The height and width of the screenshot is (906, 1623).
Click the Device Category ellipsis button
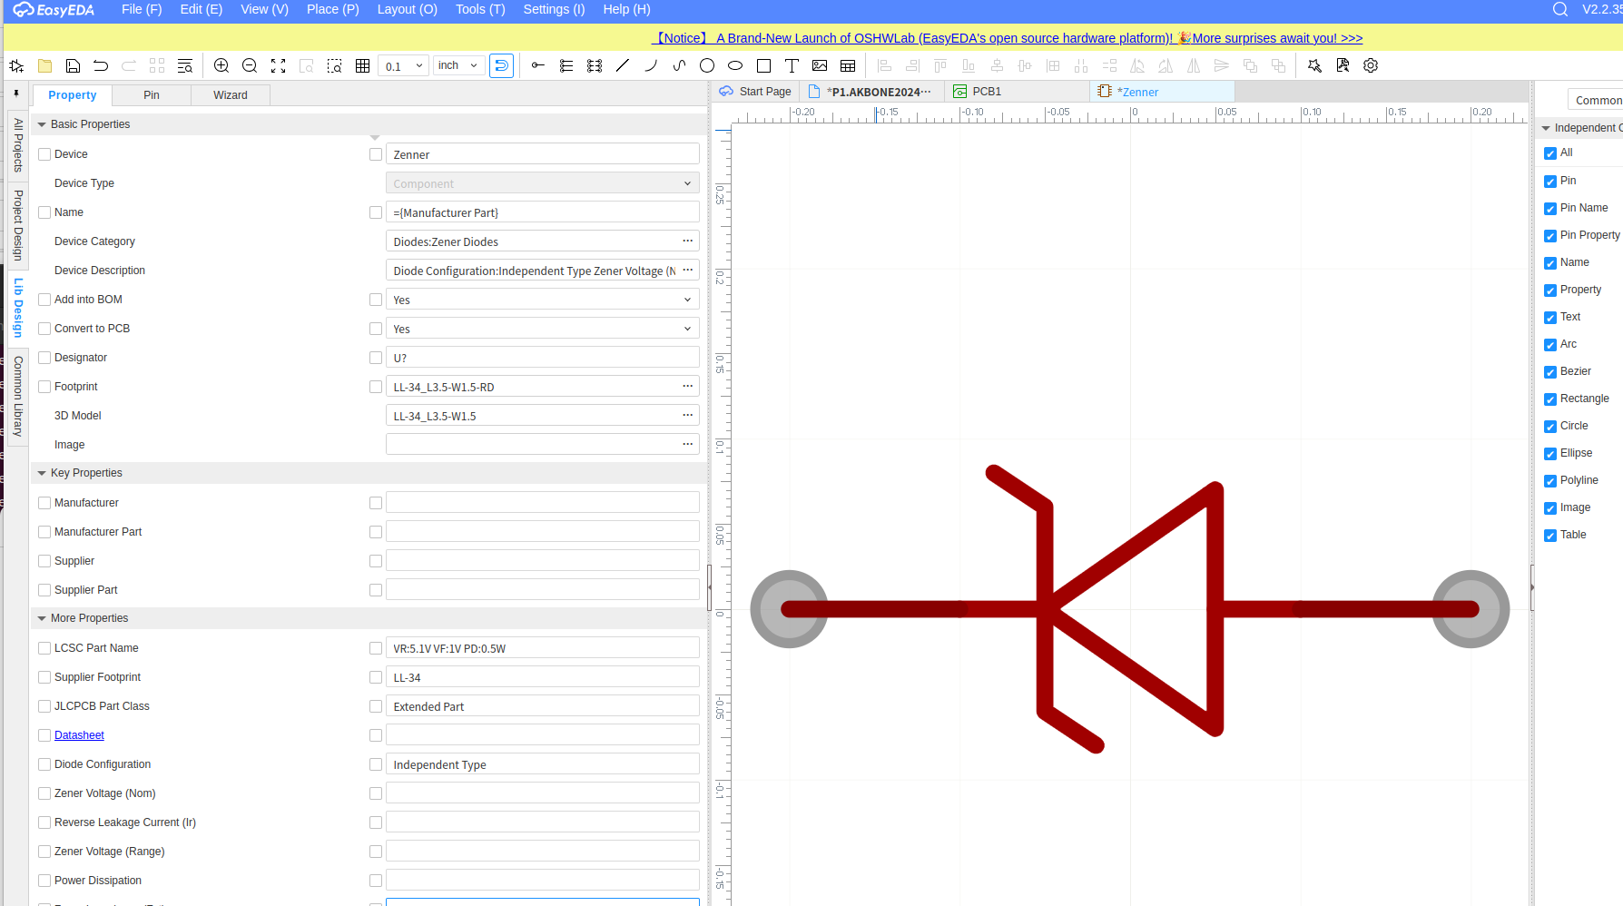(x=688, y=241)
